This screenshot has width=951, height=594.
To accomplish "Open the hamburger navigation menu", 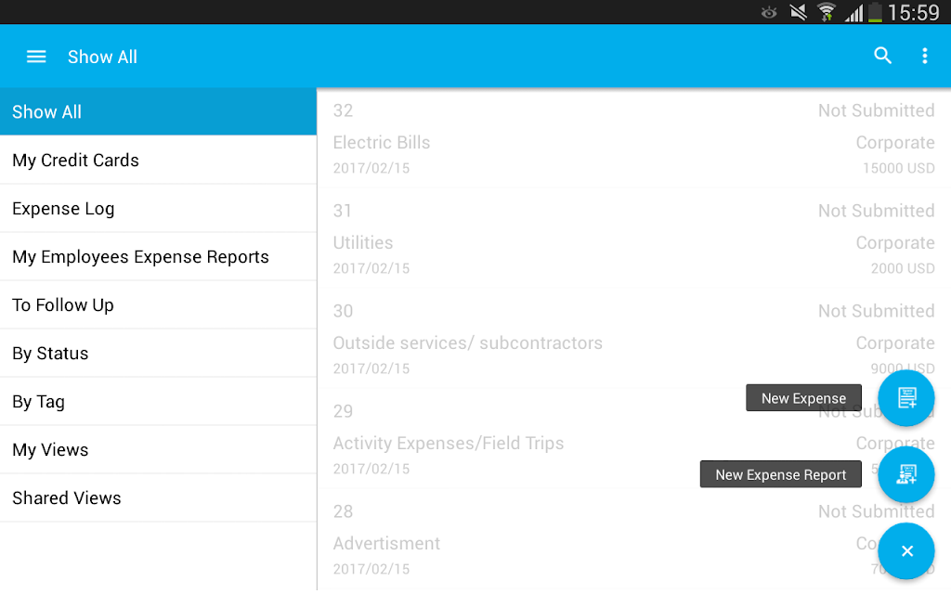I will pos(36,57).
